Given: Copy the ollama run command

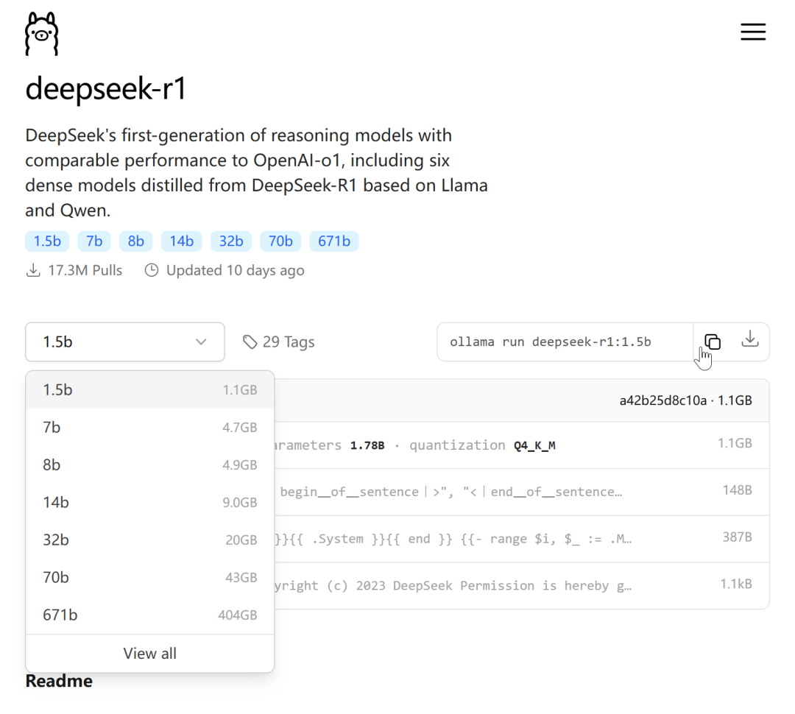Looking at the screenshot, I should coord(712,342).
